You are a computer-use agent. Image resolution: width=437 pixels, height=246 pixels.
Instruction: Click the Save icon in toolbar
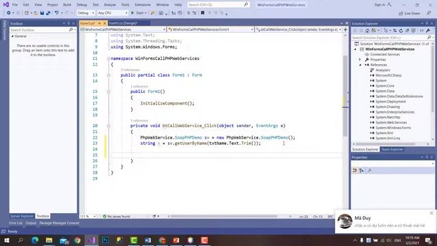coord(42,13)
